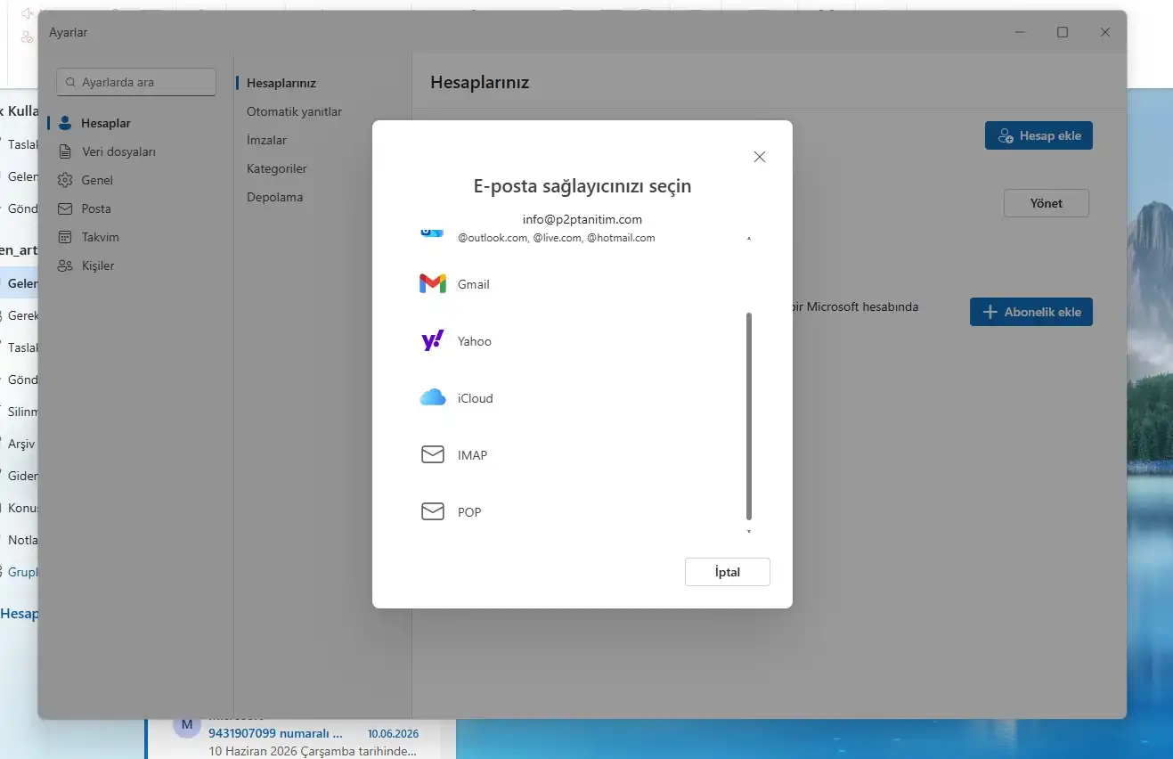Click the Abonelik ekle button
1173x759 pixels.
1031,312
